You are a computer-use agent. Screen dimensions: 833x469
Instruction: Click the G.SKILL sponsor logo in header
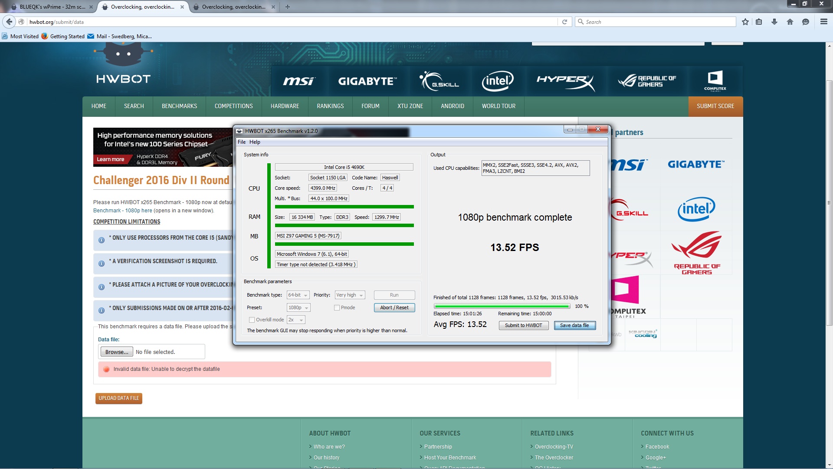[x=439, y=81]
